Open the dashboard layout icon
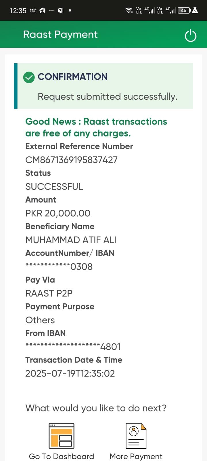 tap(62, 436)
